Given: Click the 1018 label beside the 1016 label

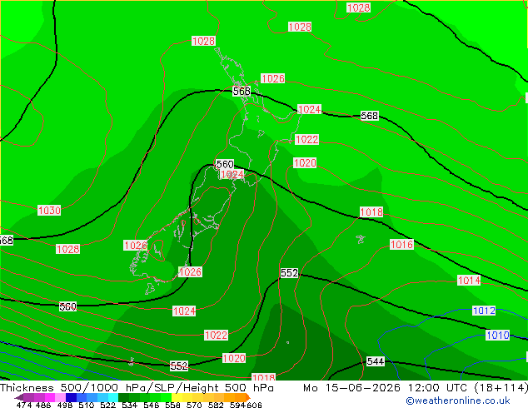Looking at the screenshot, I should click(371, 212).
